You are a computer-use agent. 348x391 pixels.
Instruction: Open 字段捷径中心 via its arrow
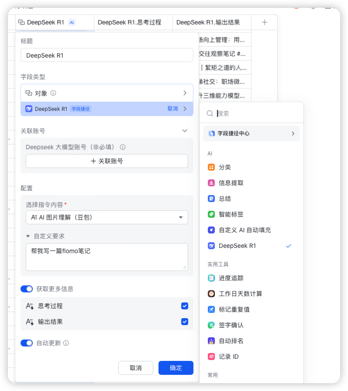[293, 134]
